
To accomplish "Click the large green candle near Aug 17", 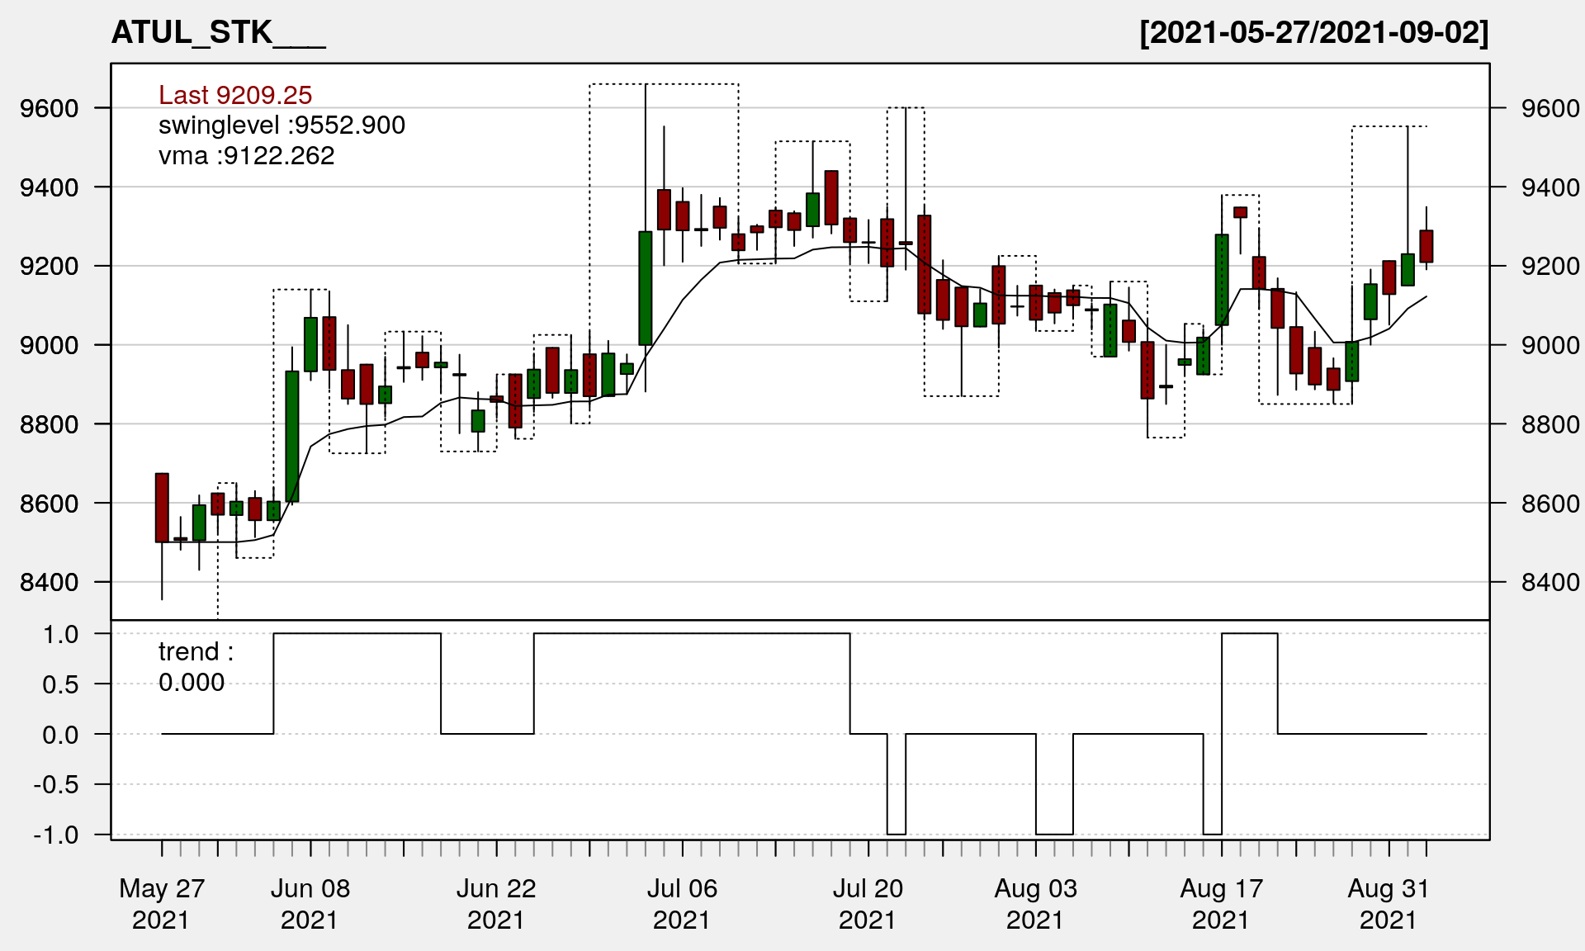I will (1222, 280).
